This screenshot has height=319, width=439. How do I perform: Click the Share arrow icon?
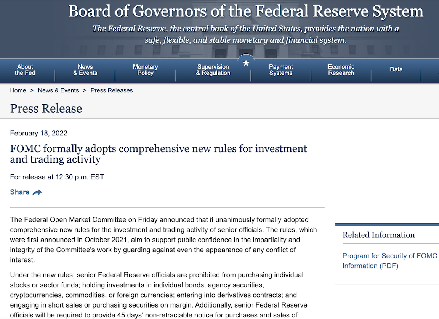point(37,192)
